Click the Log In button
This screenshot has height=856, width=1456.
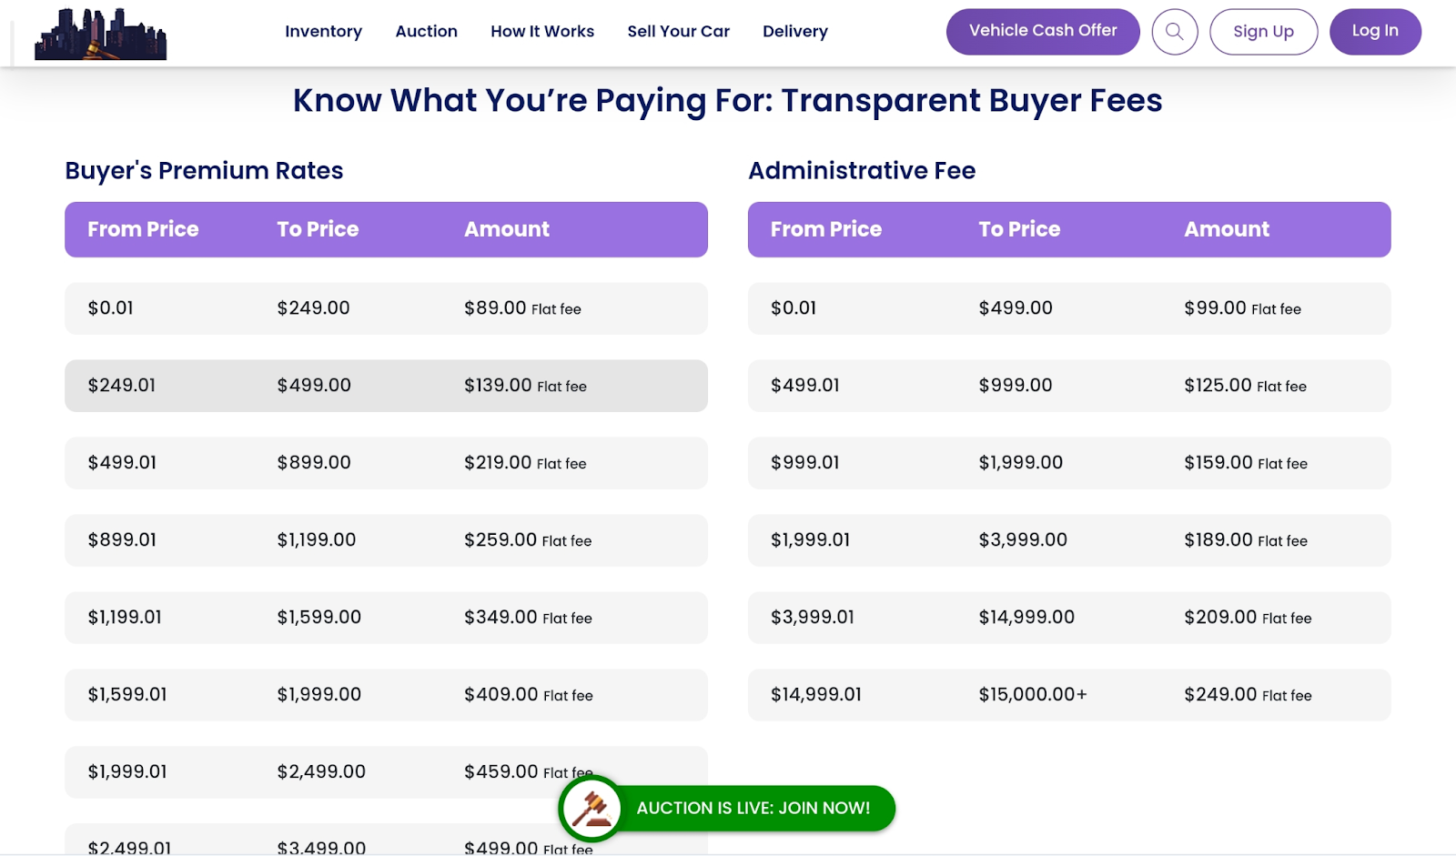[1374, 32]
